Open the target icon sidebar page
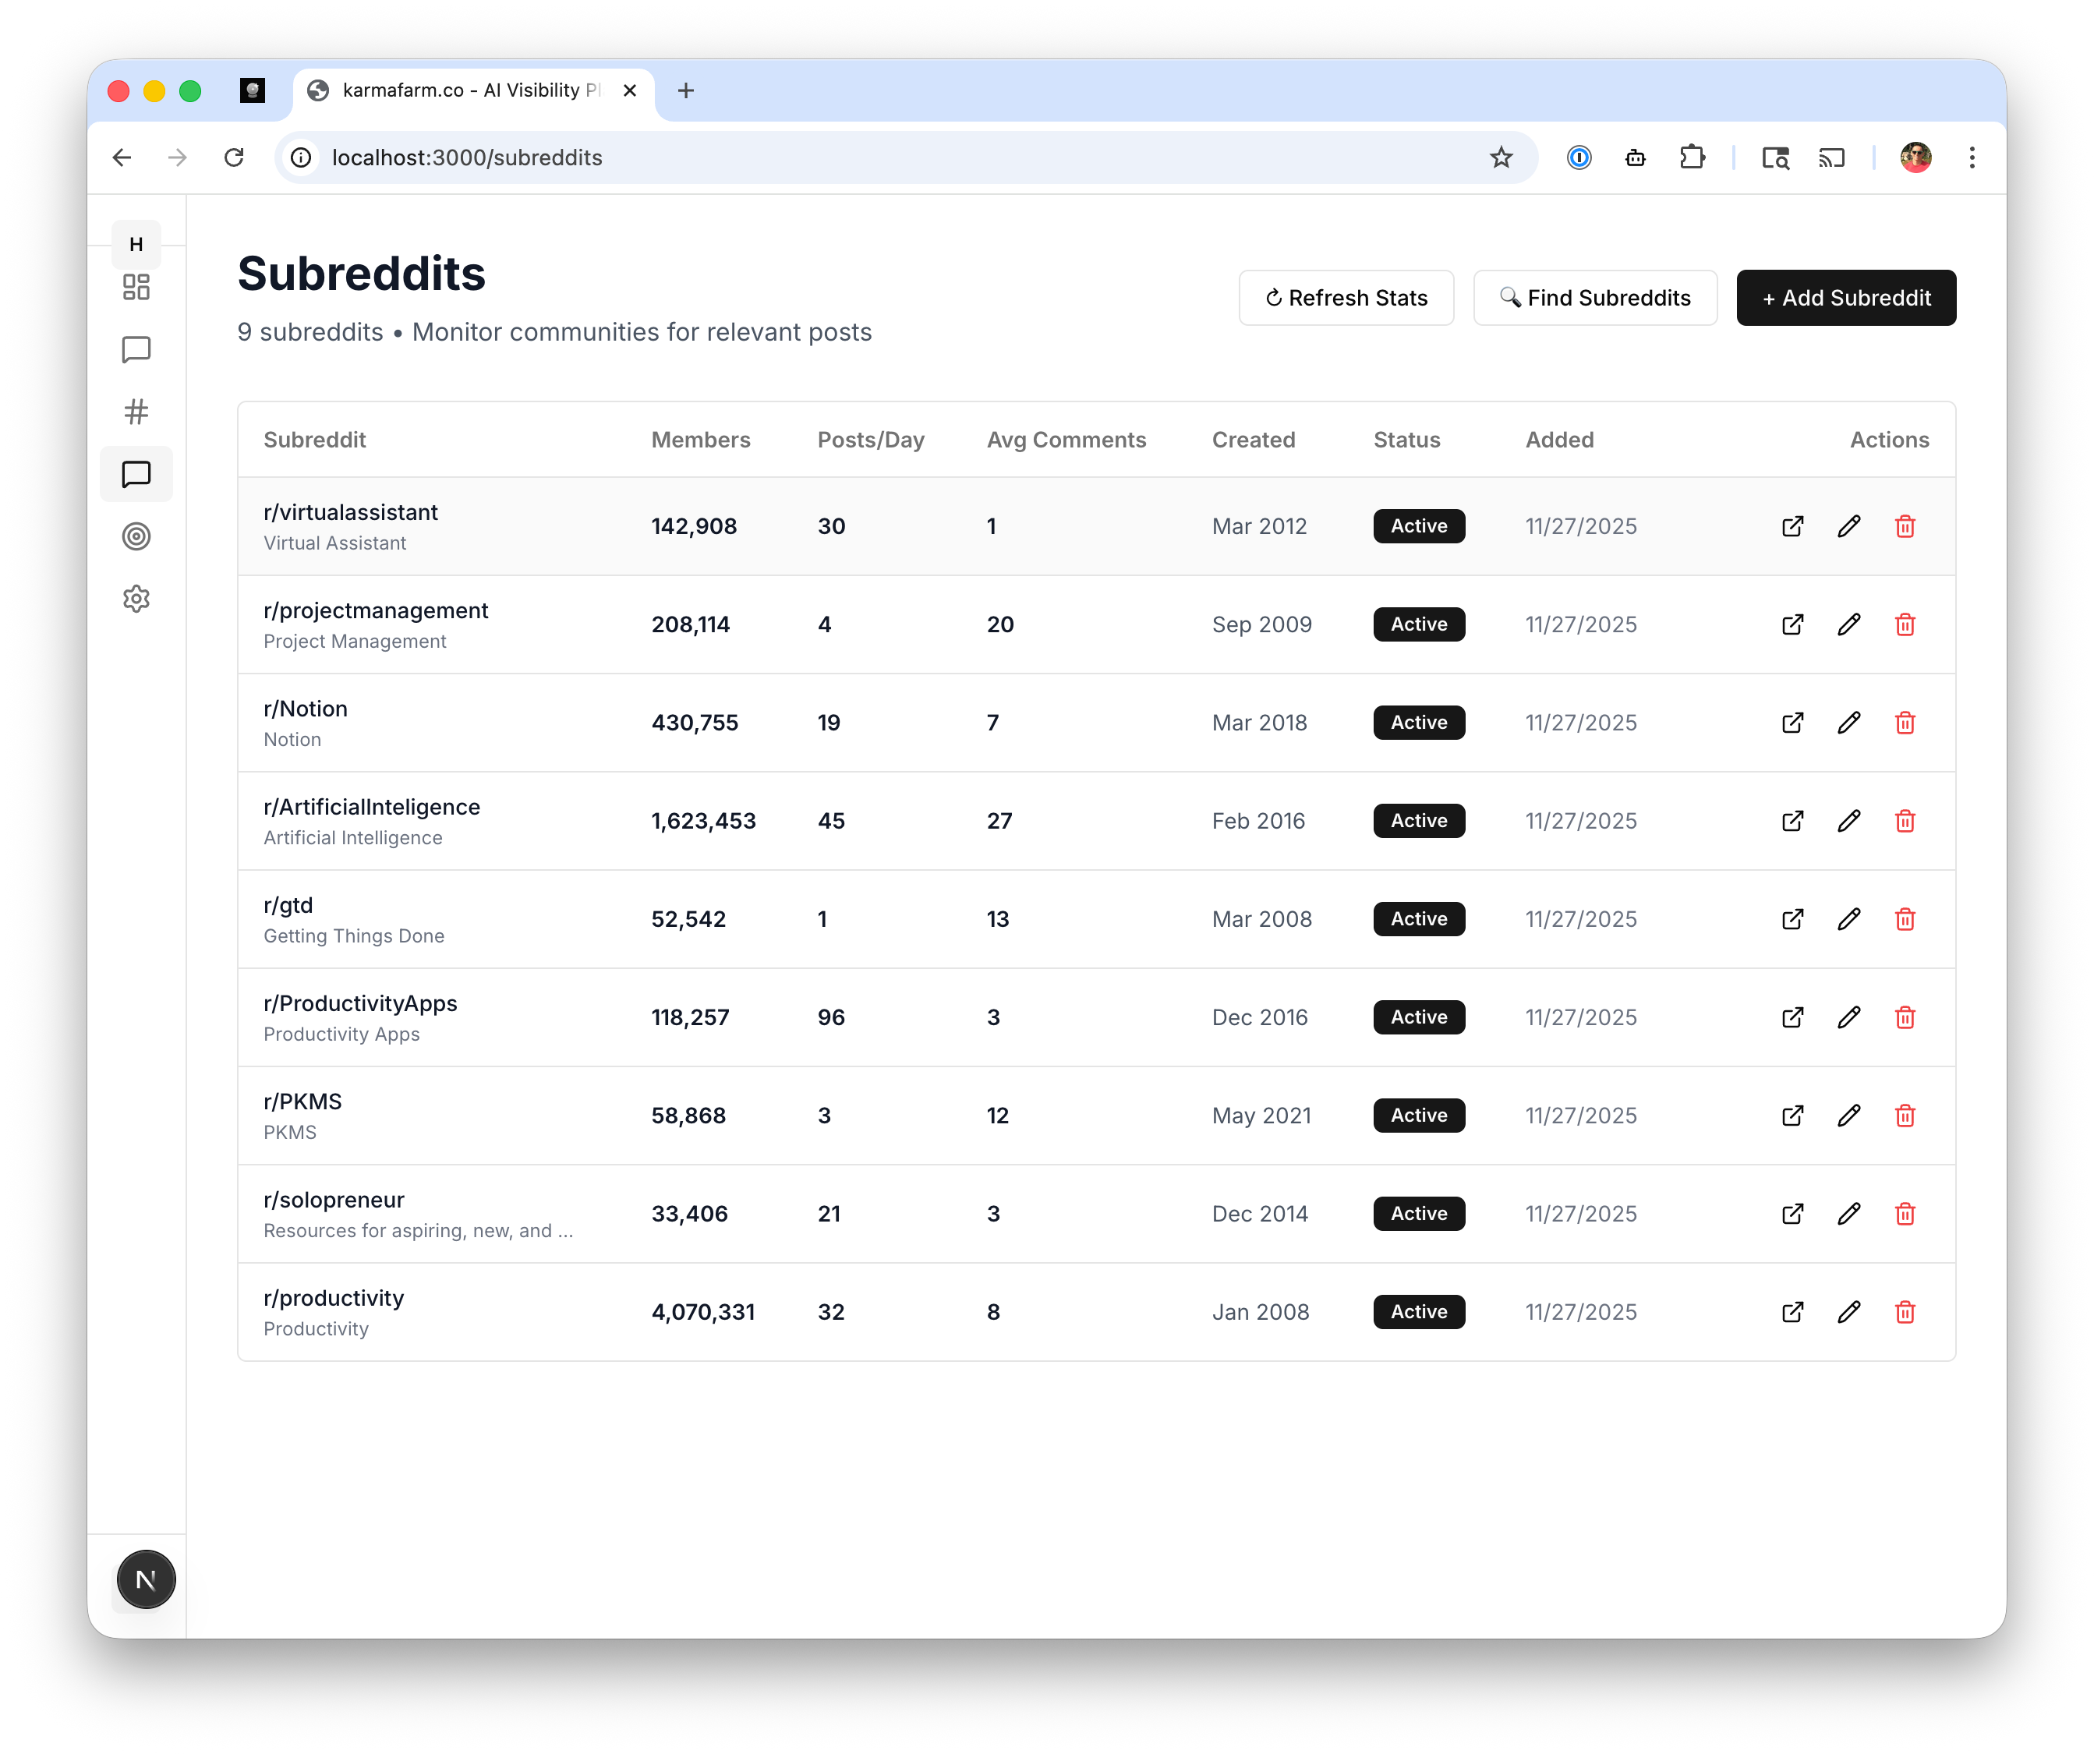This screenshot has width=2094, height=1754. tap(136, 536)
